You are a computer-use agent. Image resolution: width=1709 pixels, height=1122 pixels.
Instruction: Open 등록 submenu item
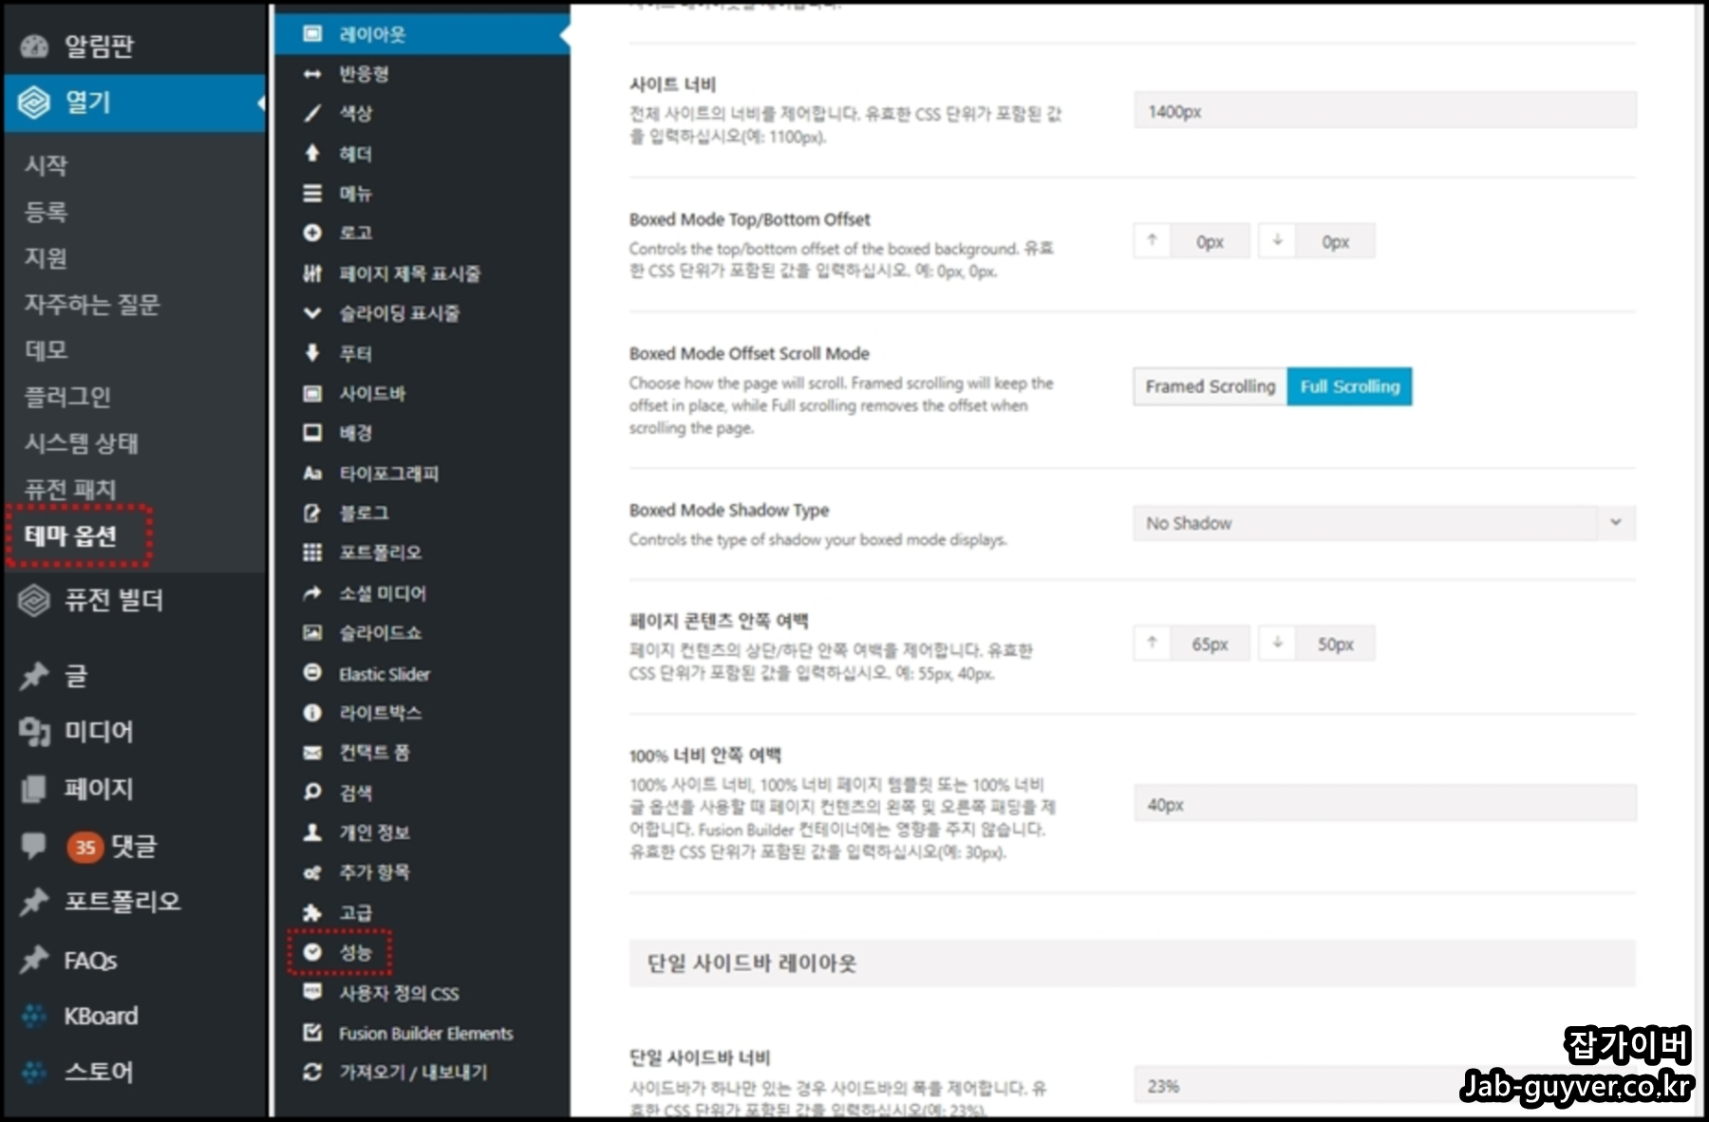point(46,212)
